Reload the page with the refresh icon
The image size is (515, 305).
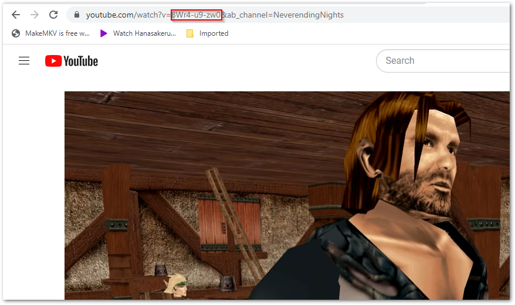point(53,15)
